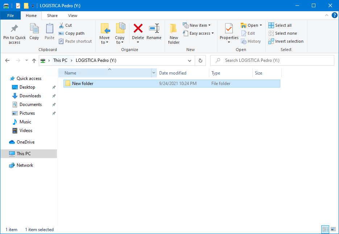Click the Cut scissors icon
The width and height of the screenshot is (339, 234).
coord(61,25)
